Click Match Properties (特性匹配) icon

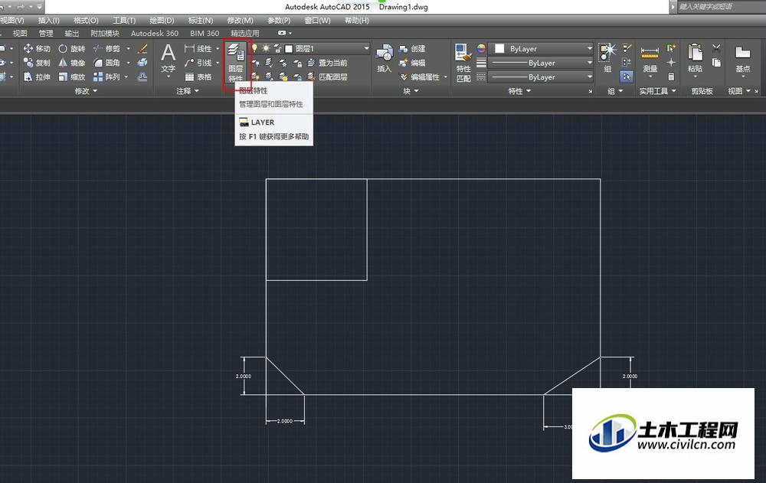click(x=463, y=63)
